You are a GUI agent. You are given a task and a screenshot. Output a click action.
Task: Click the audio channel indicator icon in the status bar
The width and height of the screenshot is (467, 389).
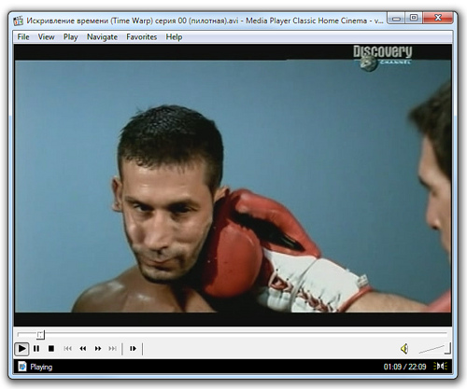point(441,367)
